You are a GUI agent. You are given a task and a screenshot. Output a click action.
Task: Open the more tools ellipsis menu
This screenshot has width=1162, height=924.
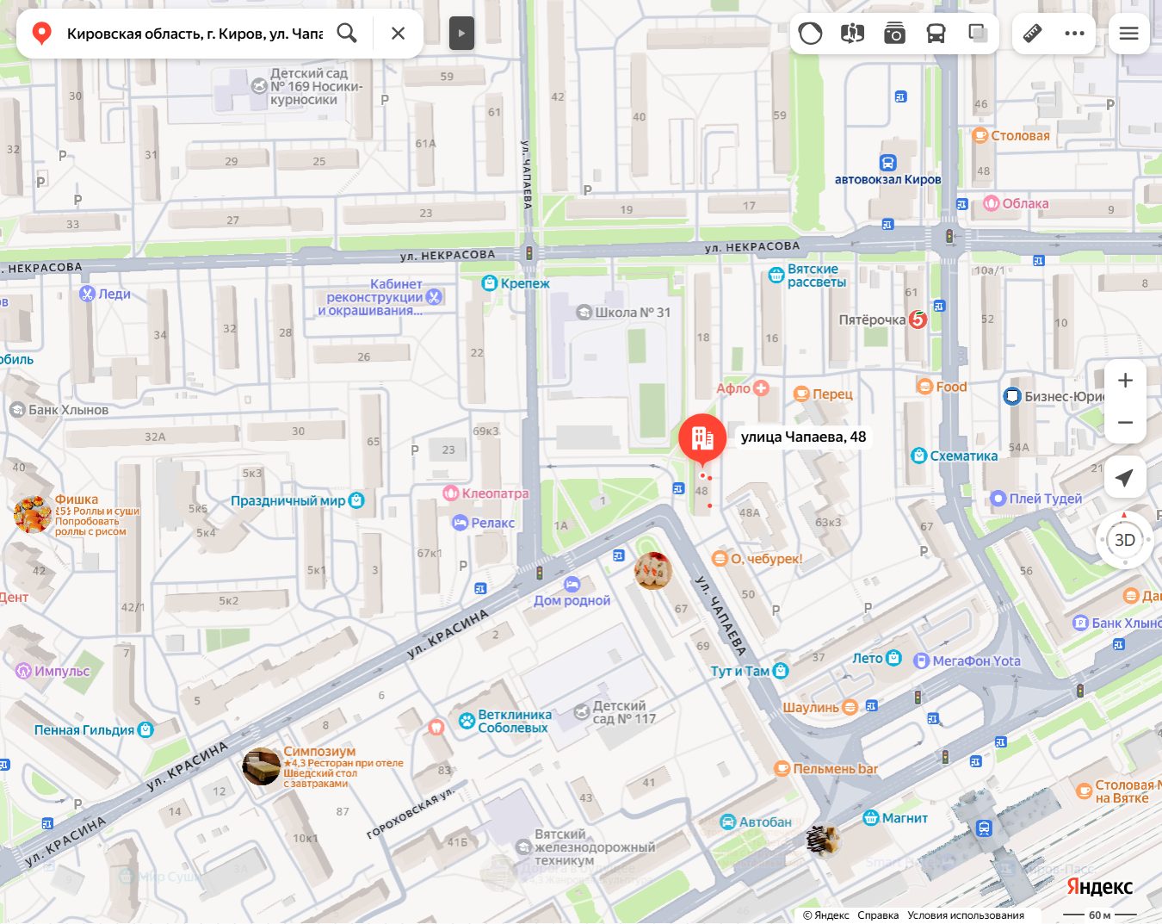click(1074, 34)
